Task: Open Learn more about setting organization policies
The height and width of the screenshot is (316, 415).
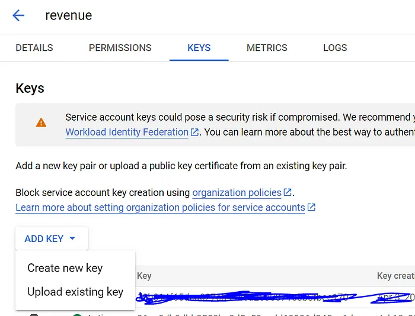Action: coord(160,208)
